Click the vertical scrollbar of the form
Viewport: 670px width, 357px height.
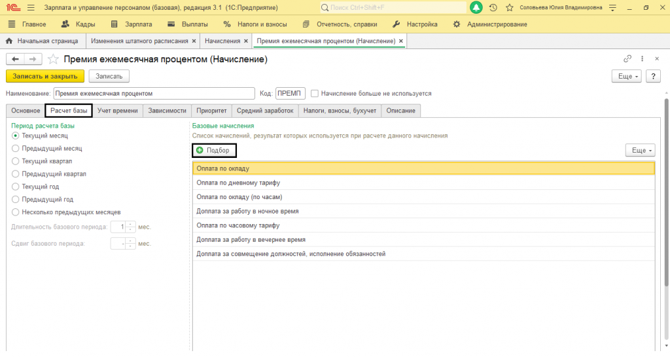(x=666, y=193)
